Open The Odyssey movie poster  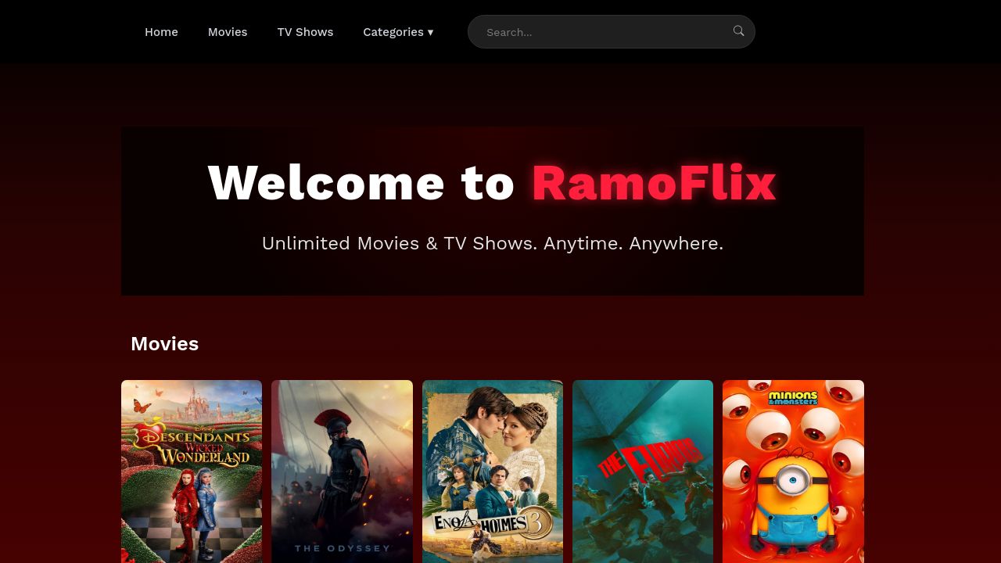[x=342, y=472]
